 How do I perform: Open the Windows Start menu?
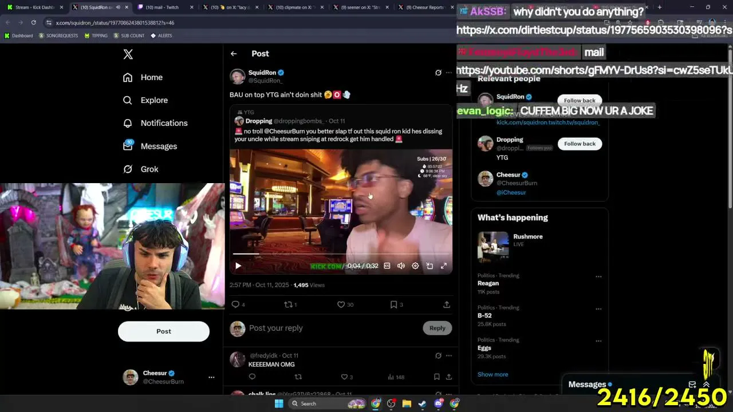tap(279, 403)
